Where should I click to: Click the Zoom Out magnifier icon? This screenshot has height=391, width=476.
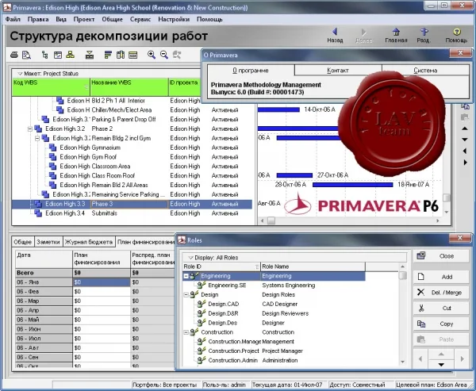(164, 55)
